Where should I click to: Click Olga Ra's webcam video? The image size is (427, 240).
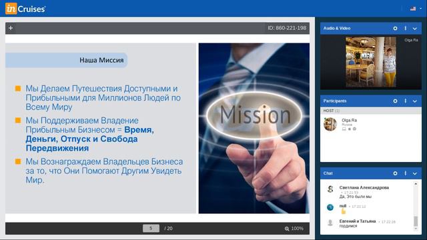(371, 62)
